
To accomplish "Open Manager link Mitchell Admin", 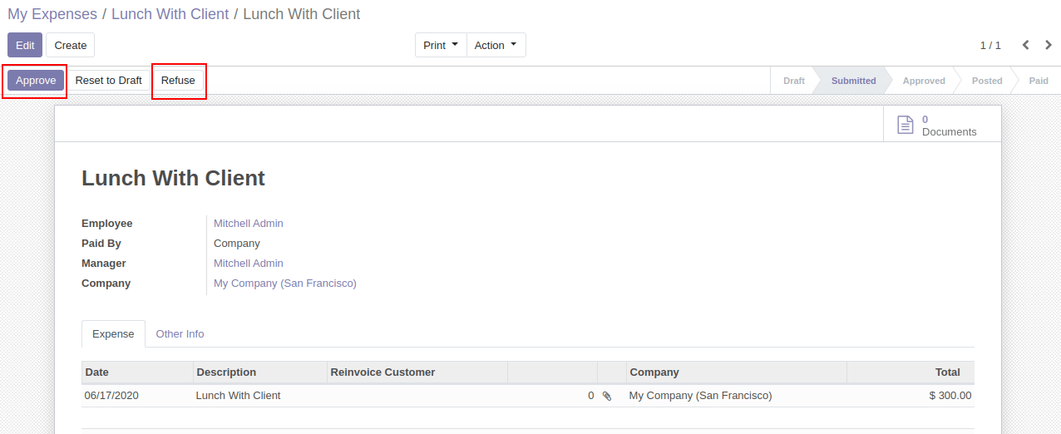I will click(x=249, y=264).
